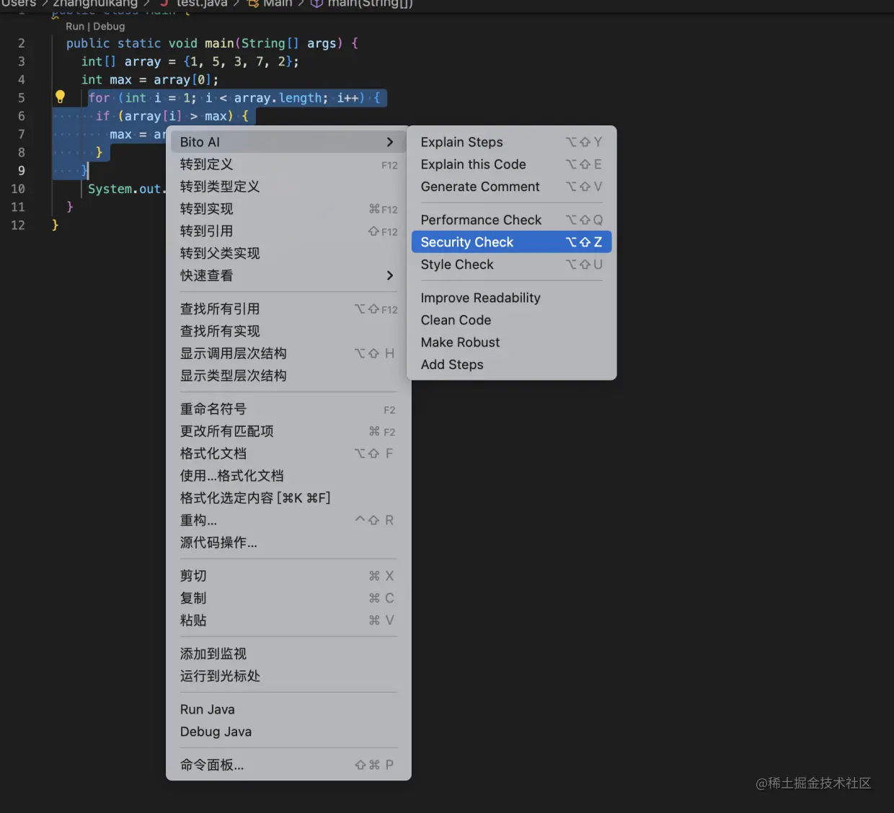
Task: Choose 源代码操作... menu item
Action: 288,543
